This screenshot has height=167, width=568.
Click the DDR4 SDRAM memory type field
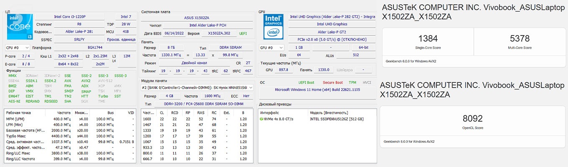231,48
